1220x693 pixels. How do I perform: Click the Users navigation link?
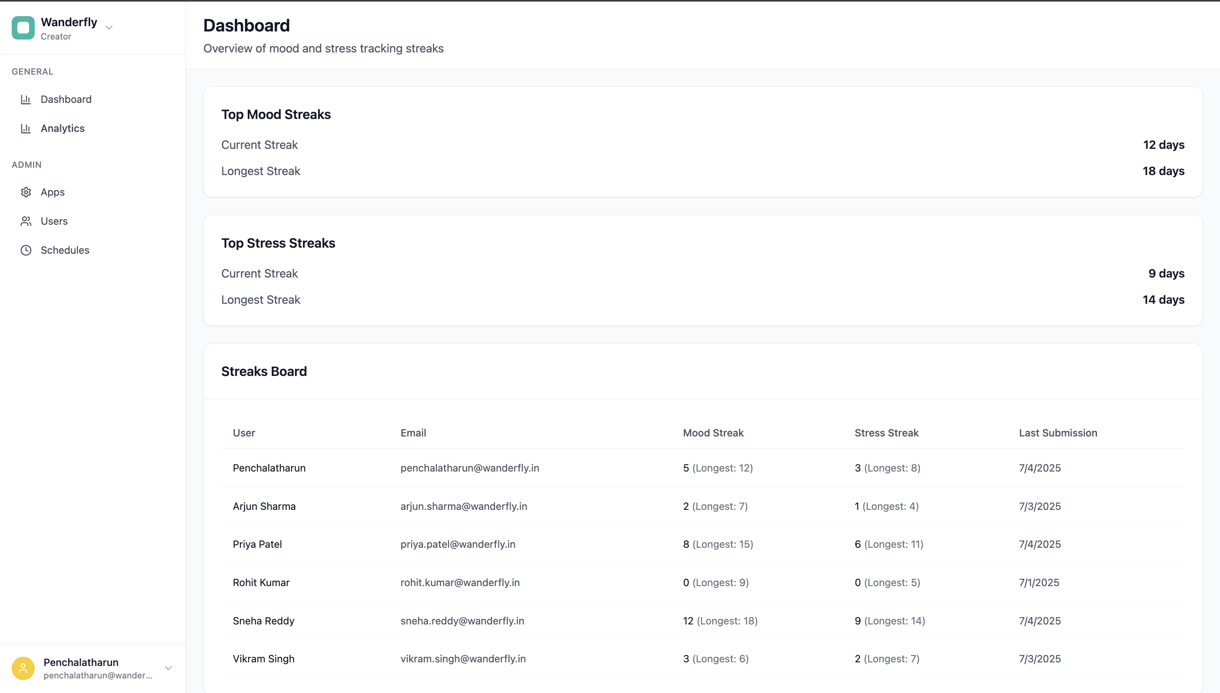tap(54, 221)
